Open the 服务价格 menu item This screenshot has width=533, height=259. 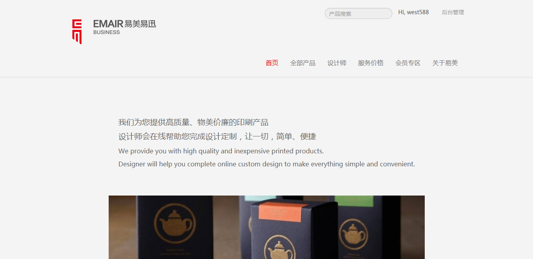pyautogui.click(x=371, y=63)
